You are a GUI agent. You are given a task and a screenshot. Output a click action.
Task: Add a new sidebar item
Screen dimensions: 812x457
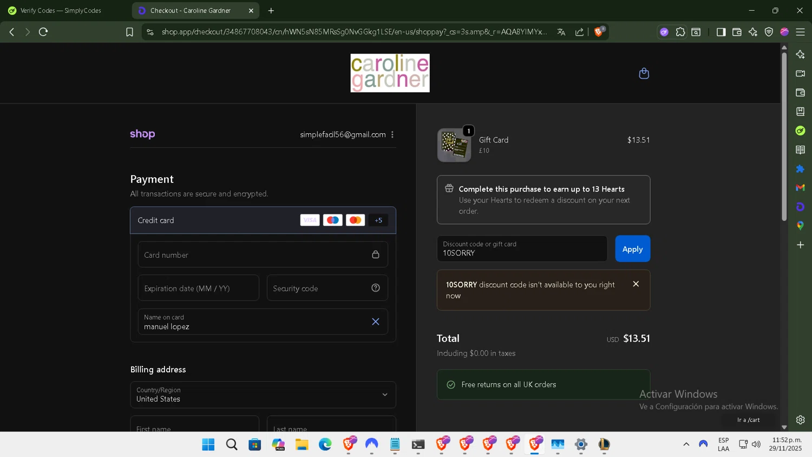(800, 245)
